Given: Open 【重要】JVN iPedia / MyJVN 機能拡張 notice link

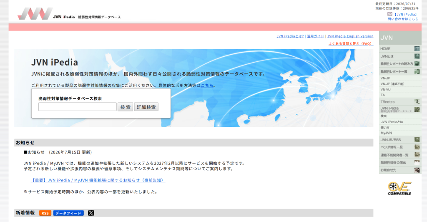Looking at the screenshot, I should coord(98,180).
